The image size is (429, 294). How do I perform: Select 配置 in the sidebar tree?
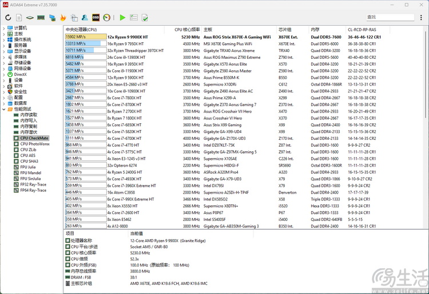(x=18, y=98)
